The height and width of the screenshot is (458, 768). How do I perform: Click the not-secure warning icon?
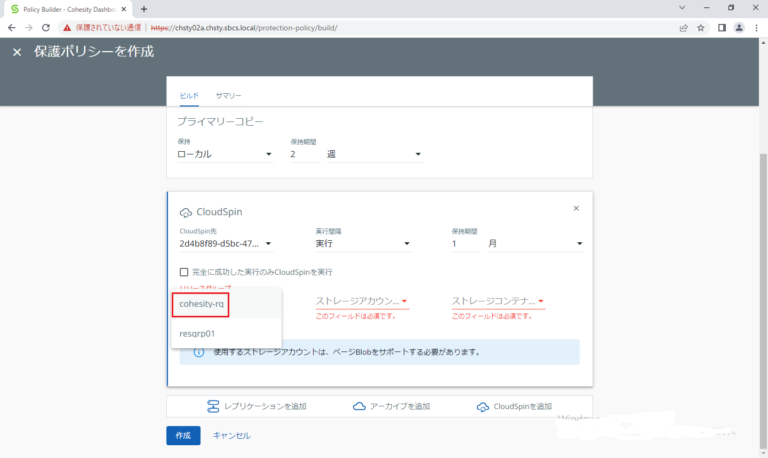pos(67,28)
